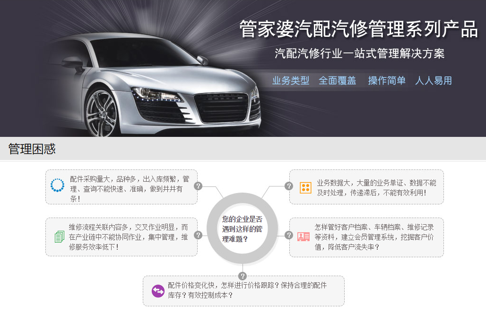
Task: Click the green documents stack icon
Action: (60, 237)
